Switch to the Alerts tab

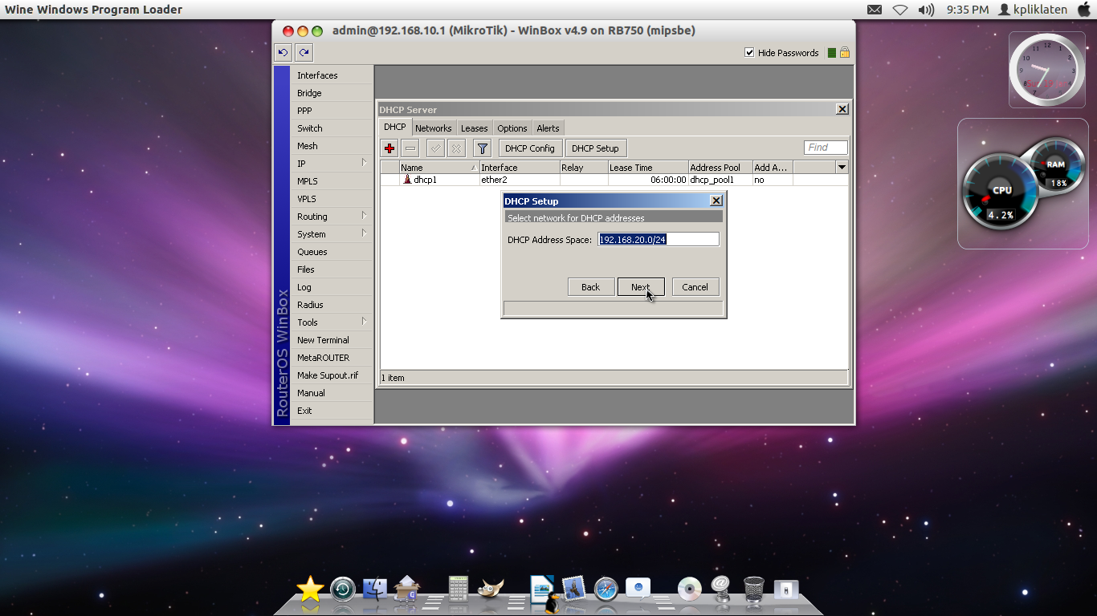point(548,128)
